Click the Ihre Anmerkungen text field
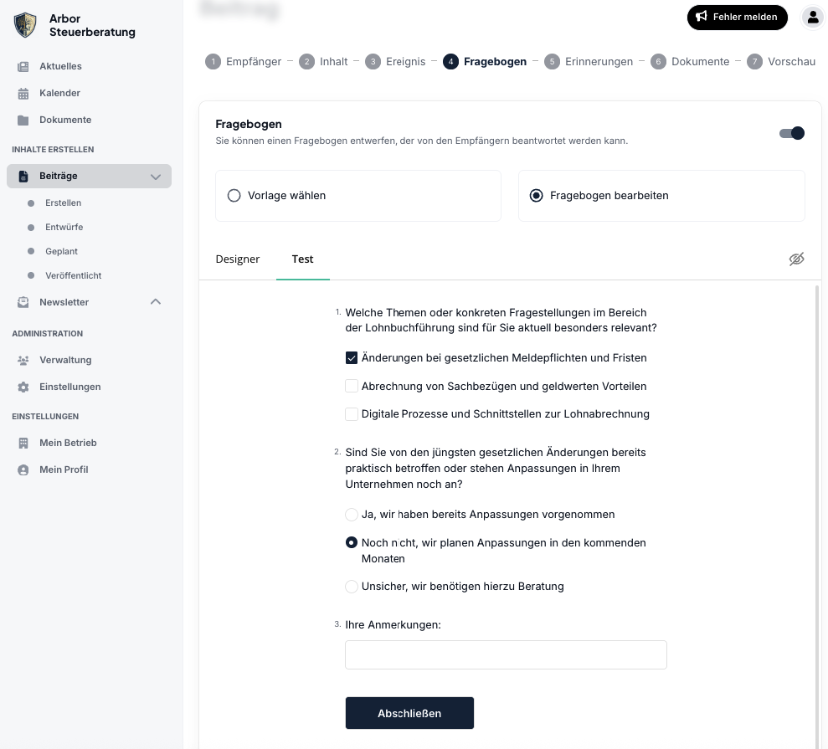 tap(506, 654)
